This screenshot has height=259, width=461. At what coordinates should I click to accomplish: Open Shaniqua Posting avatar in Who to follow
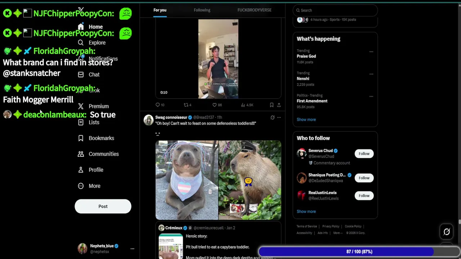coord(301,178)
